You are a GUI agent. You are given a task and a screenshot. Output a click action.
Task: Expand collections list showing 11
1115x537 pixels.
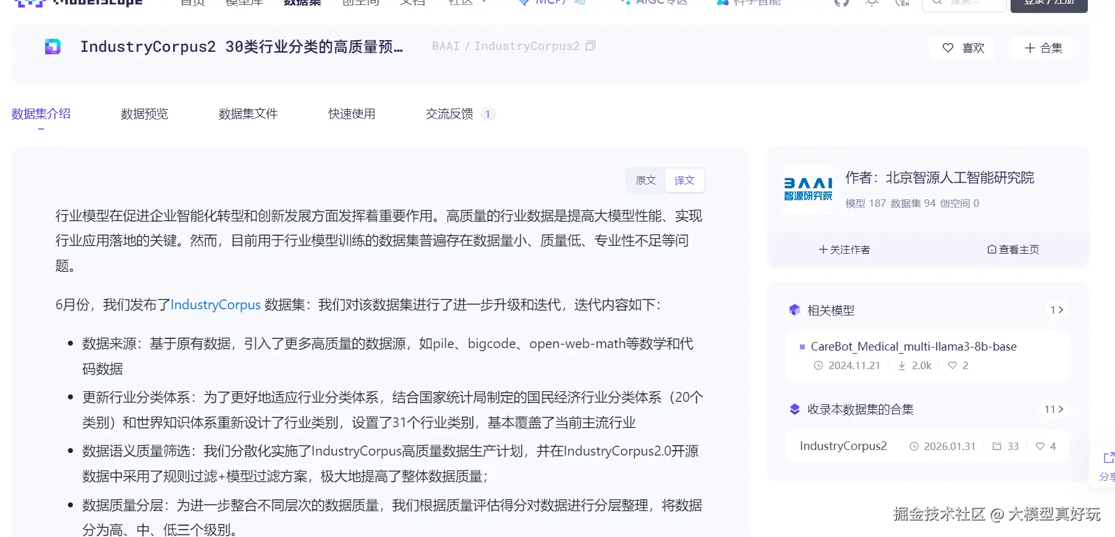(x=1054, y=409)
